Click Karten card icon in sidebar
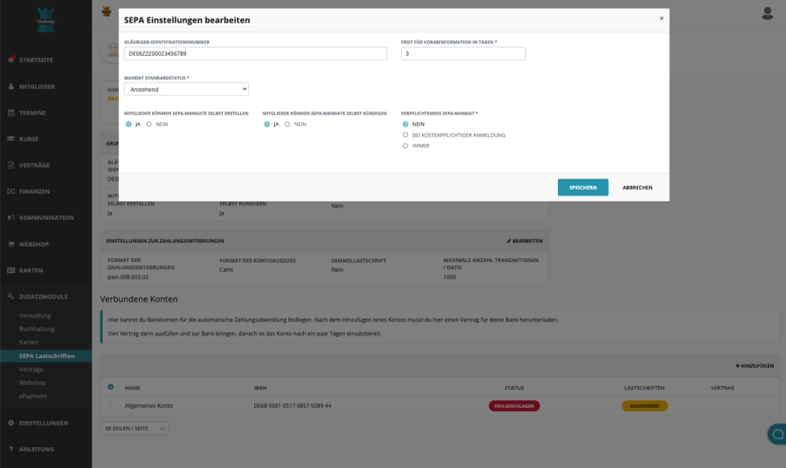Screen dimensions: 786x468 11,270
